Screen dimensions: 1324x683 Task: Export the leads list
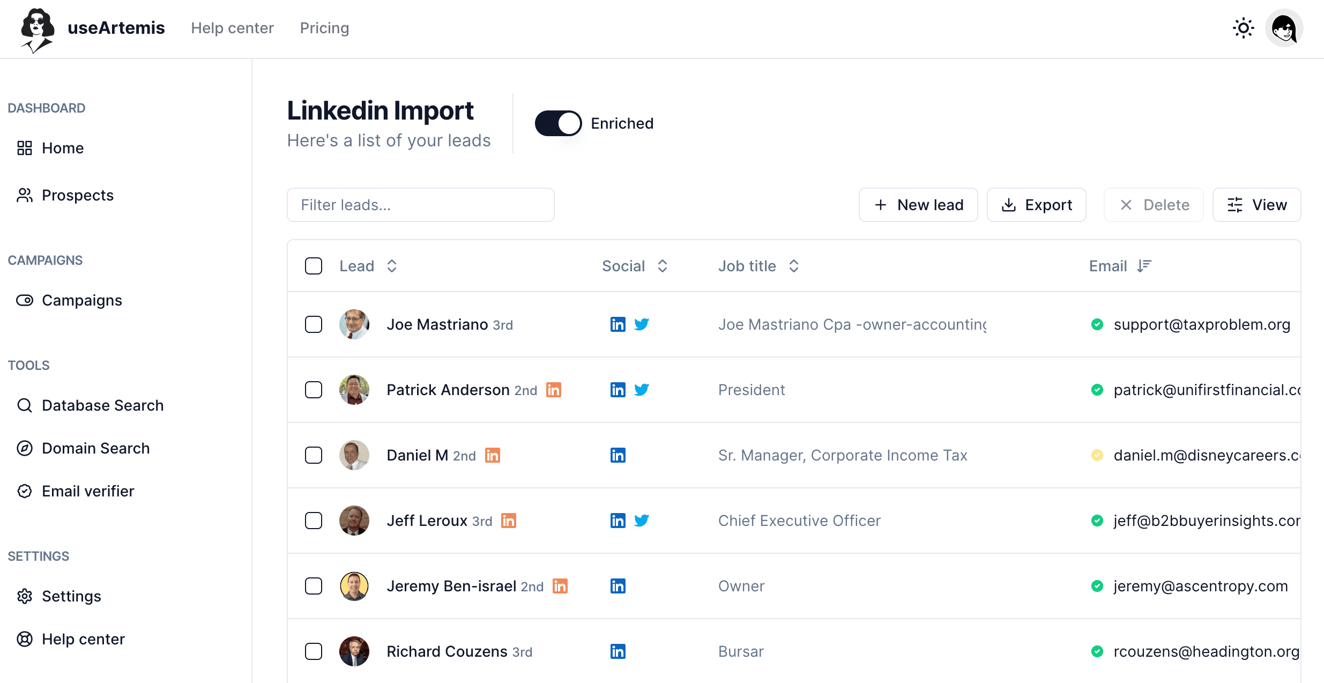(1036, 205)
